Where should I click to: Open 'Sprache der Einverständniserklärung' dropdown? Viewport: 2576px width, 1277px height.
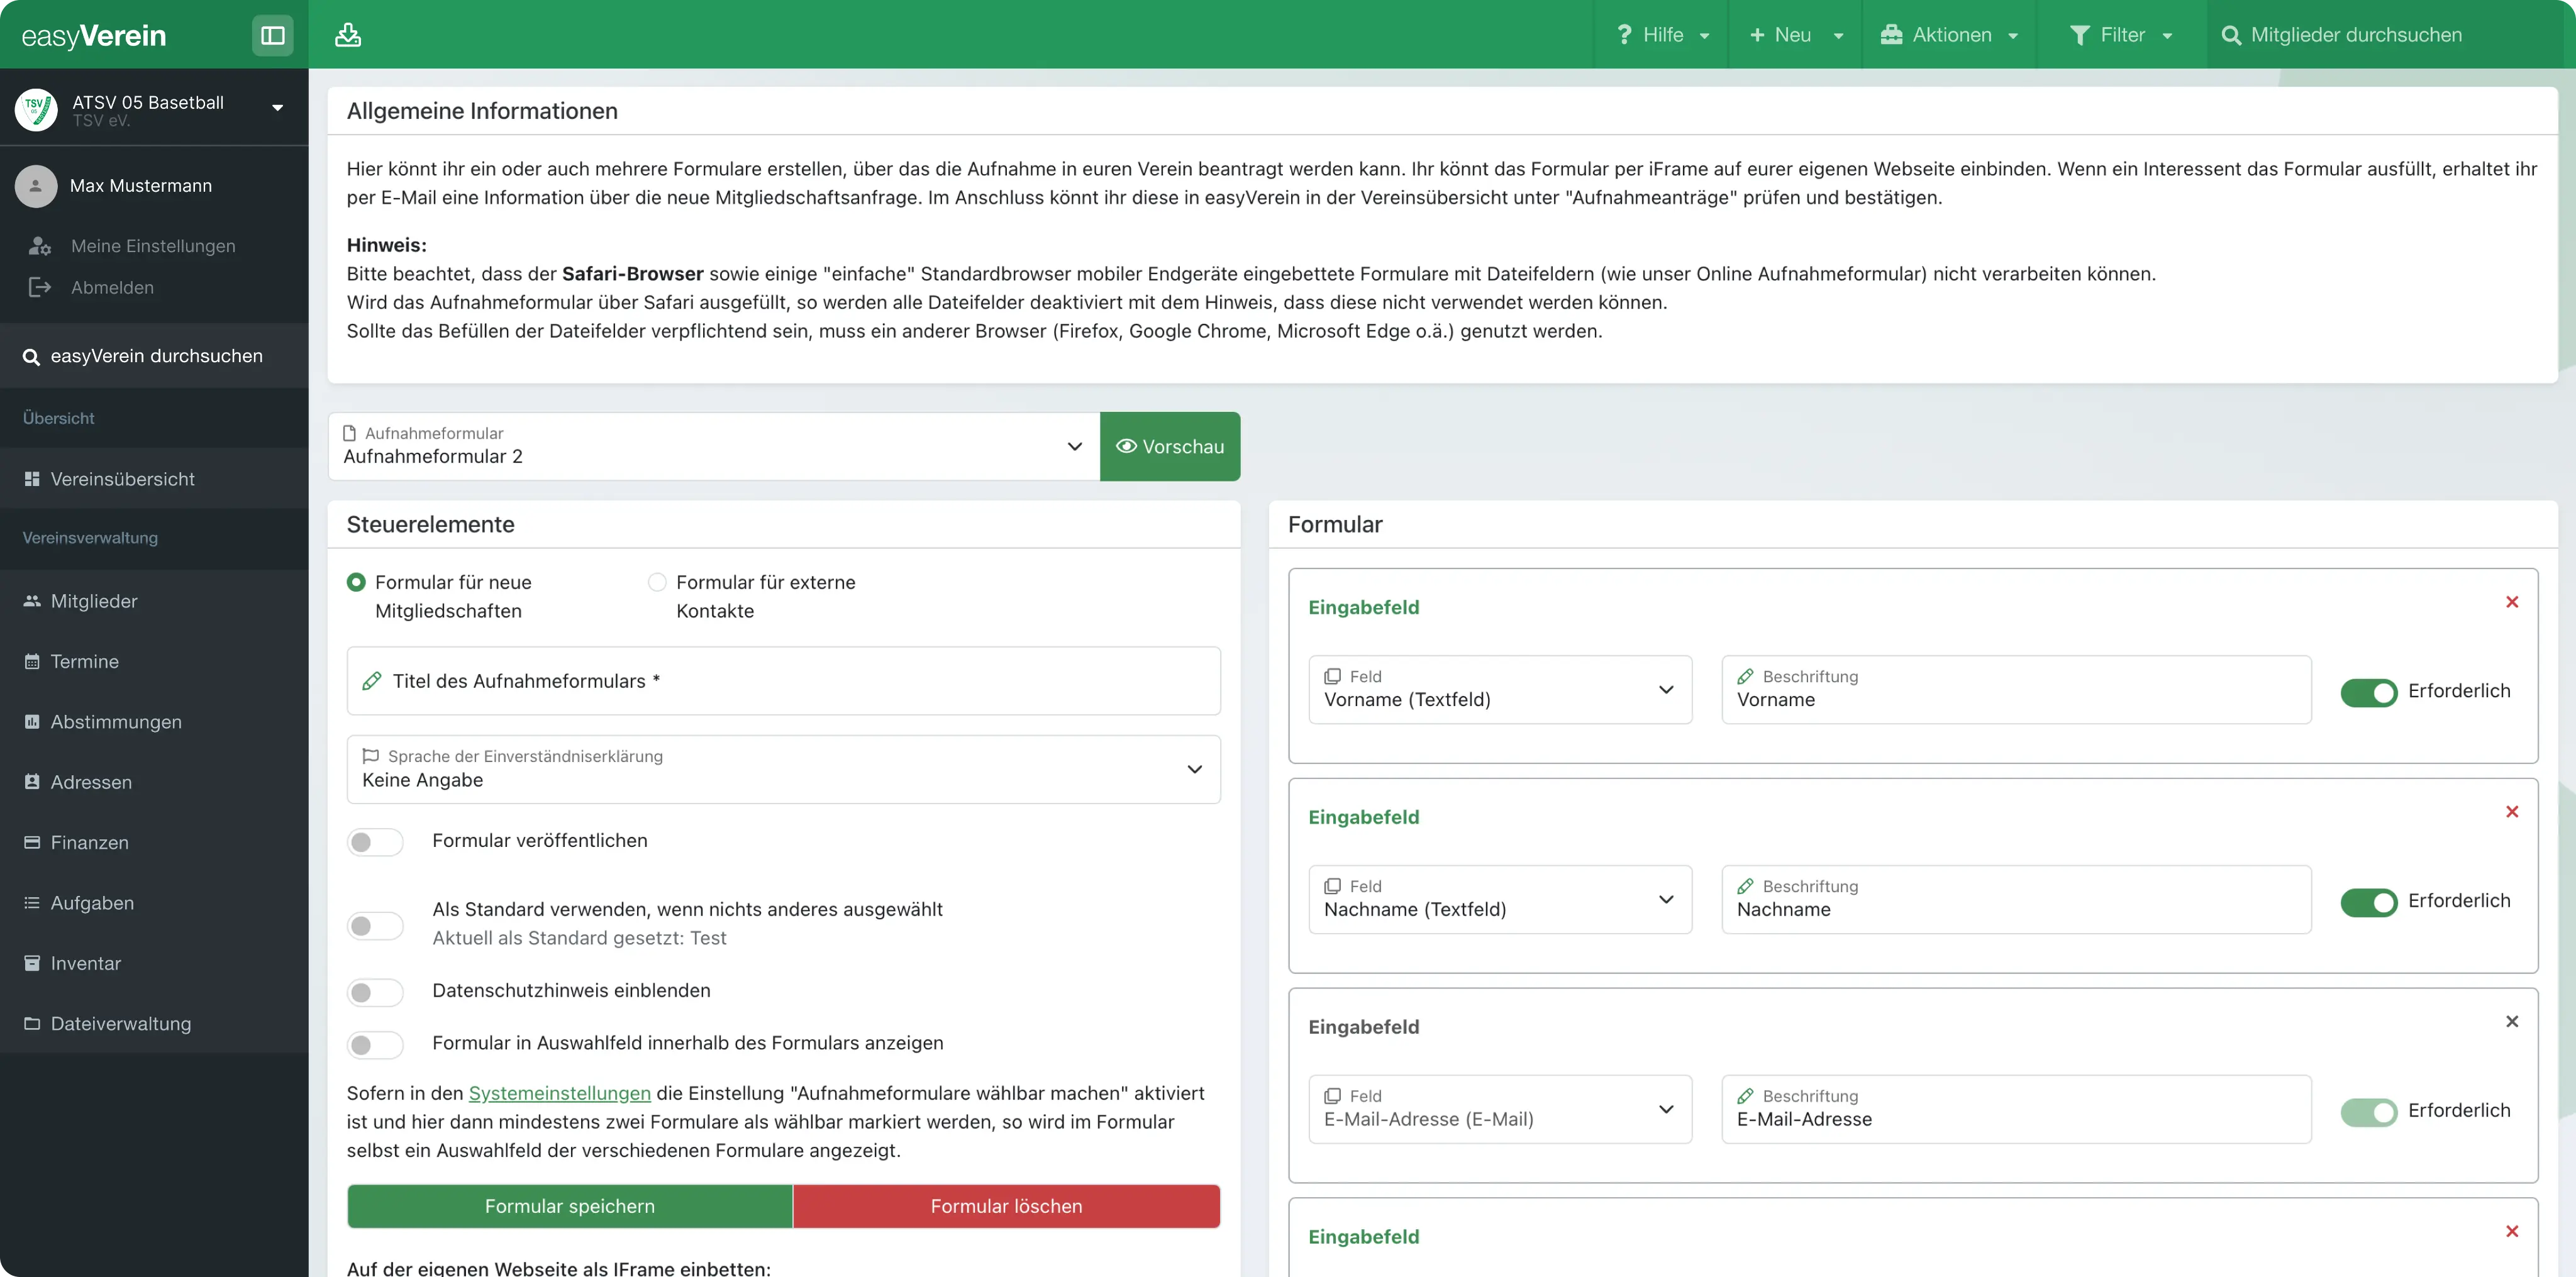tap(783, 769)
